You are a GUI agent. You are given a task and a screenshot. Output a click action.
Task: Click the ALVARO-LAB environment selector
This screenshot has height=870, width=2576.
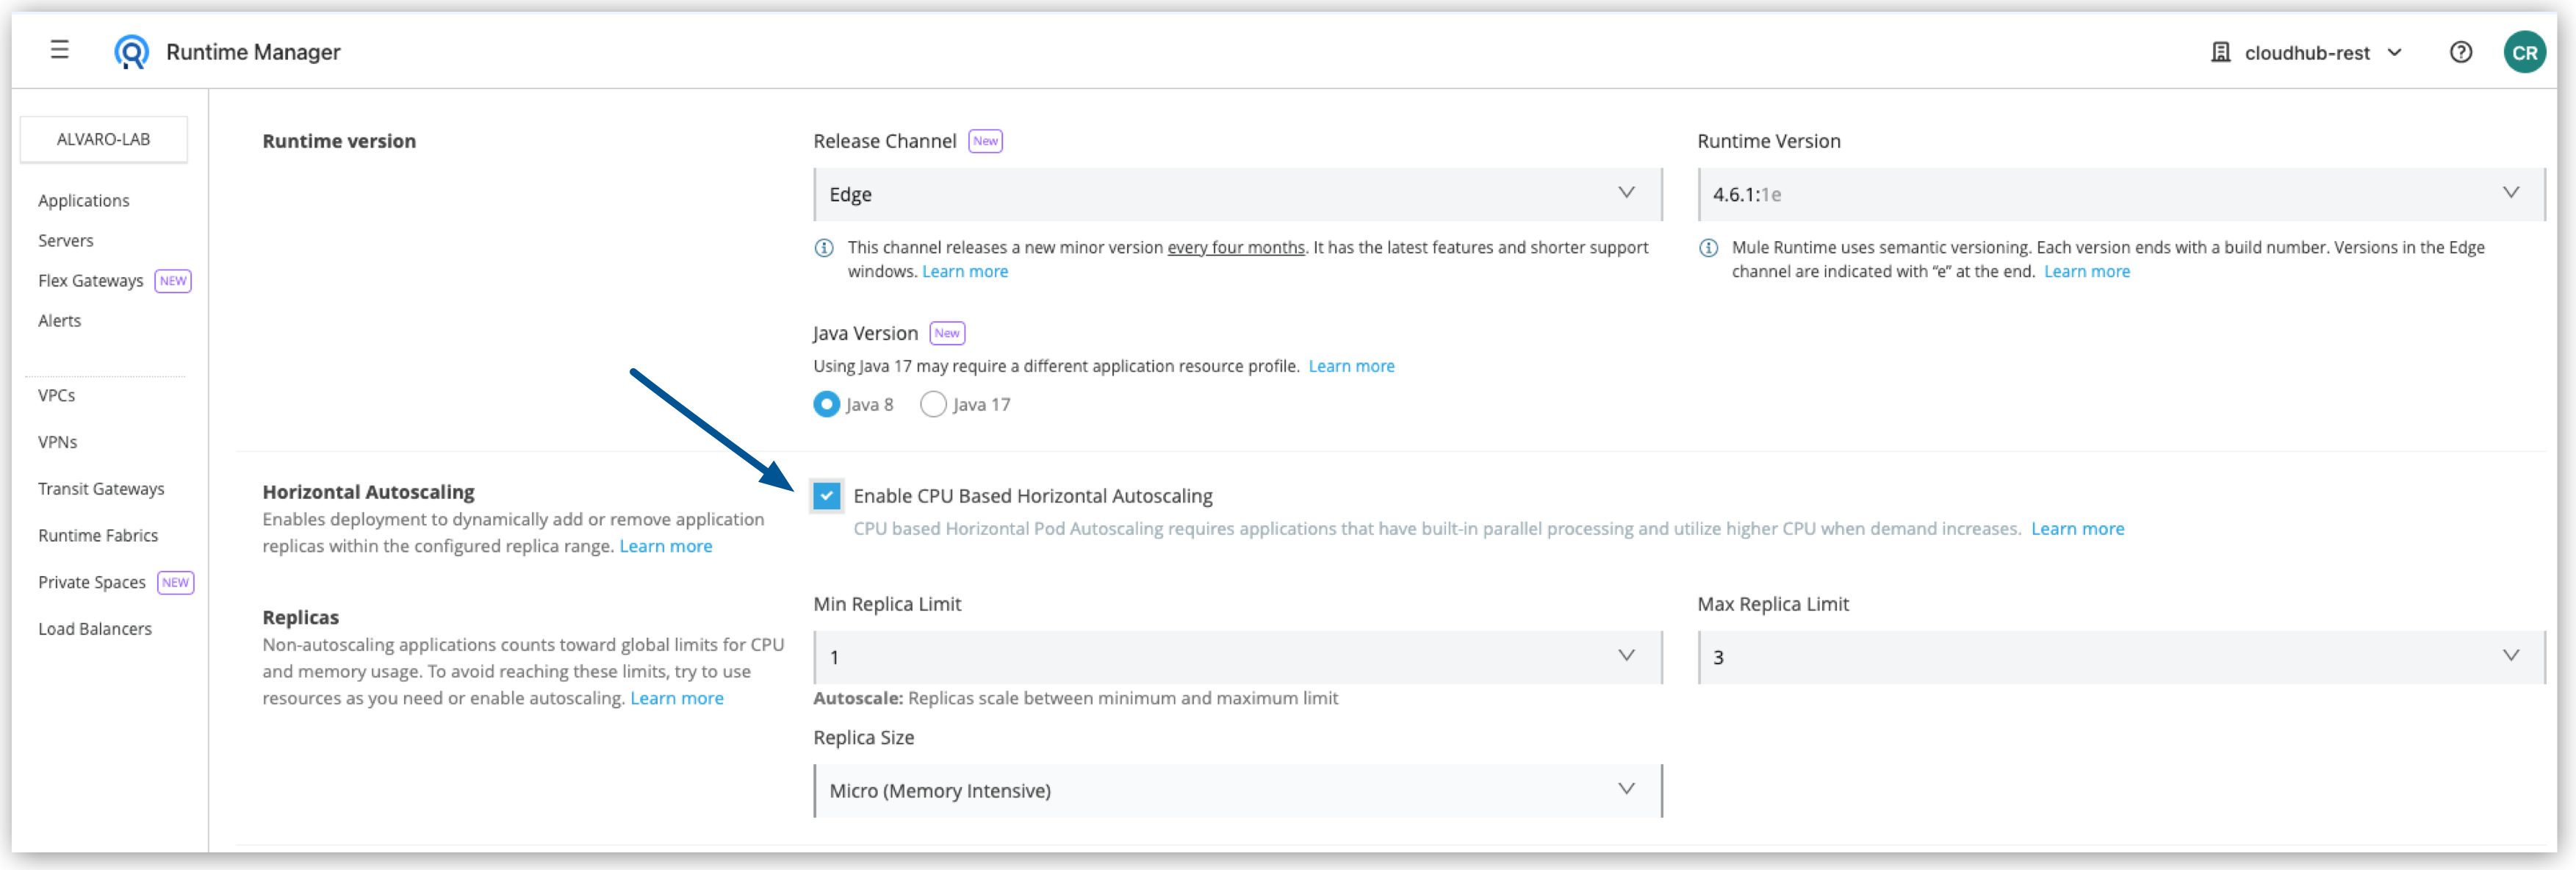[103, 138]
